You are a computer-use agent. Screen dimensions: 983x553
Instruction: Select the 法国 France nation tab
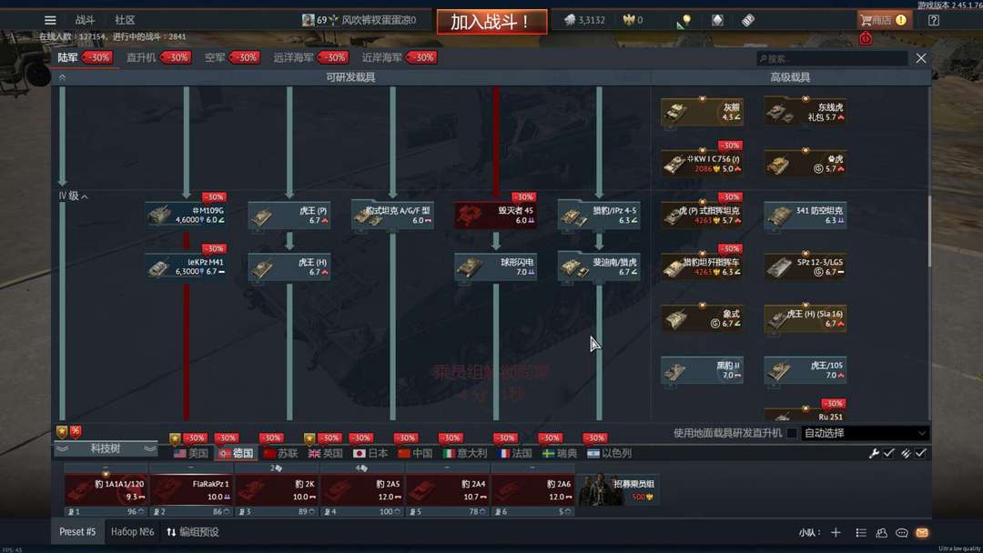click(x=515, y=453)
